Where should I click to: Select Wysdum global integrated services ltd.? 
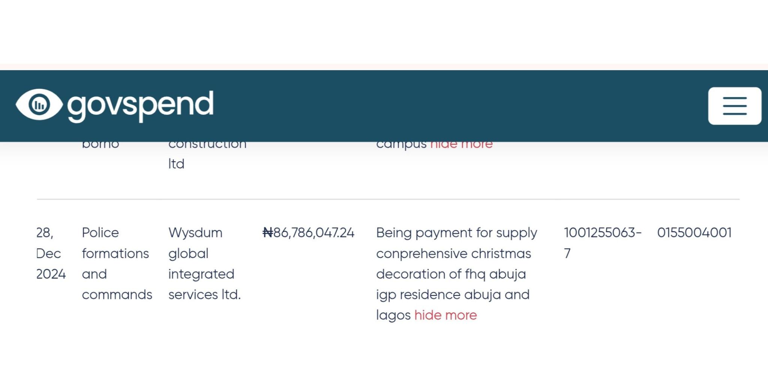(205, 263)
